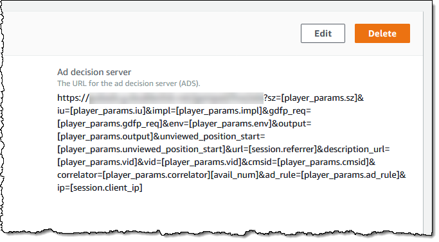Click the 'ip=[session.client_ip]' parameter
The width and height of the screenshot is (439, 242).
(100, 187)
